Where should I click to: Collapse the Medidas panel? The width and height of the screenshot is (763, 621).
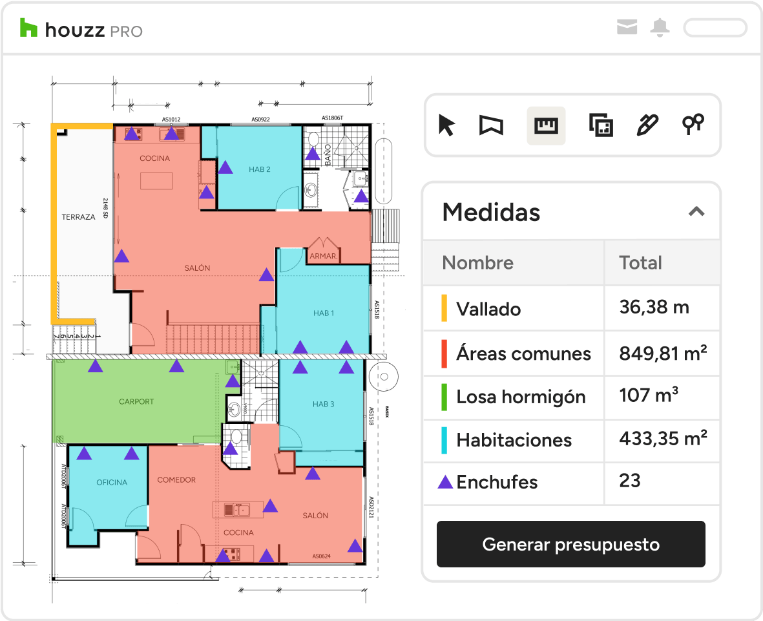(x=696, y=211)
